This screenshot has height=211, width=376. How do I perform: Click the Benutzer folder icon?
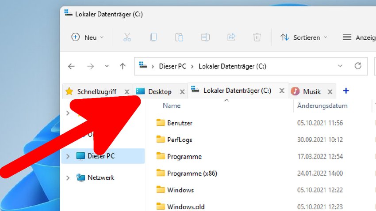161,122
